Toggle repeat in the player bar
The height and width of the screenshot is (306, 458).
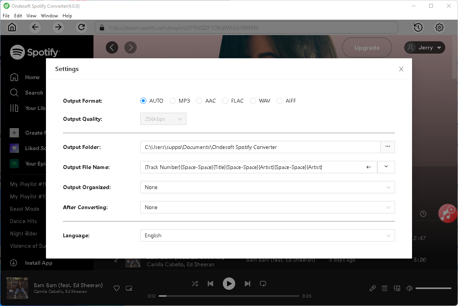pyautogui.click(x=263, y=284)
